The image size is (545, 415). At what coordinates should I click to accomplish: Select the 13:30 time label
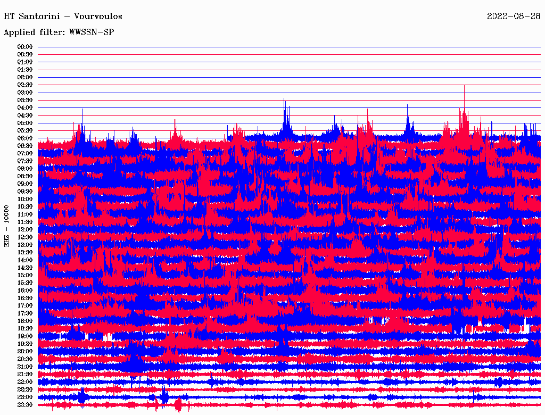click(25, 252)
